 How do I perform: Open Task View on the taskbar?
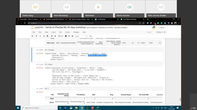point(66,108)
